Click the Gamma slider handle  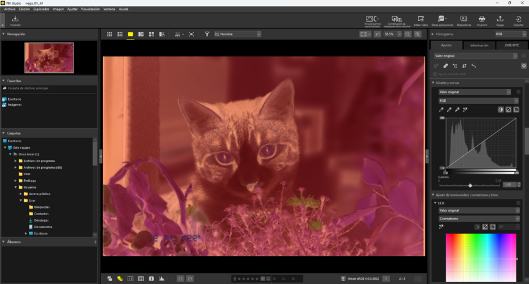click(470, 185)
